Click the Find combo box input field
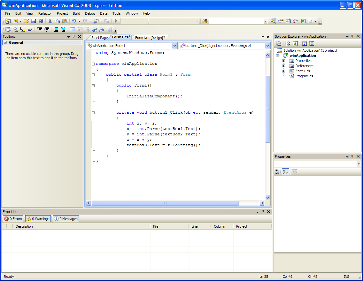 pos(236,21)
